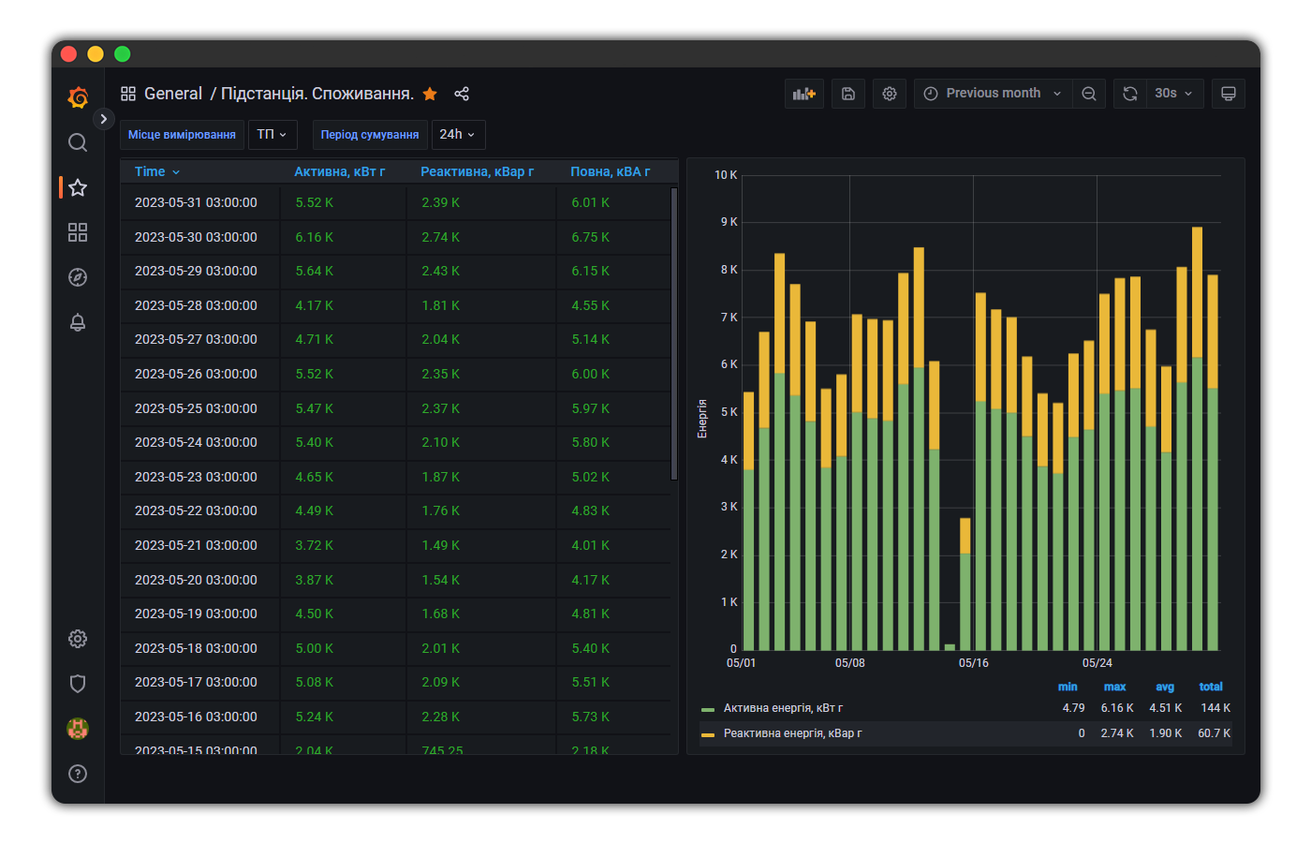Open the search dashboards icon

point(78,142)
